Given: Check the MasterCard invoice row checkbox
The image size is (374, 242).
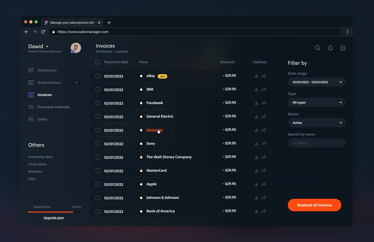Looking at the screenshot, I should point(98,171).
